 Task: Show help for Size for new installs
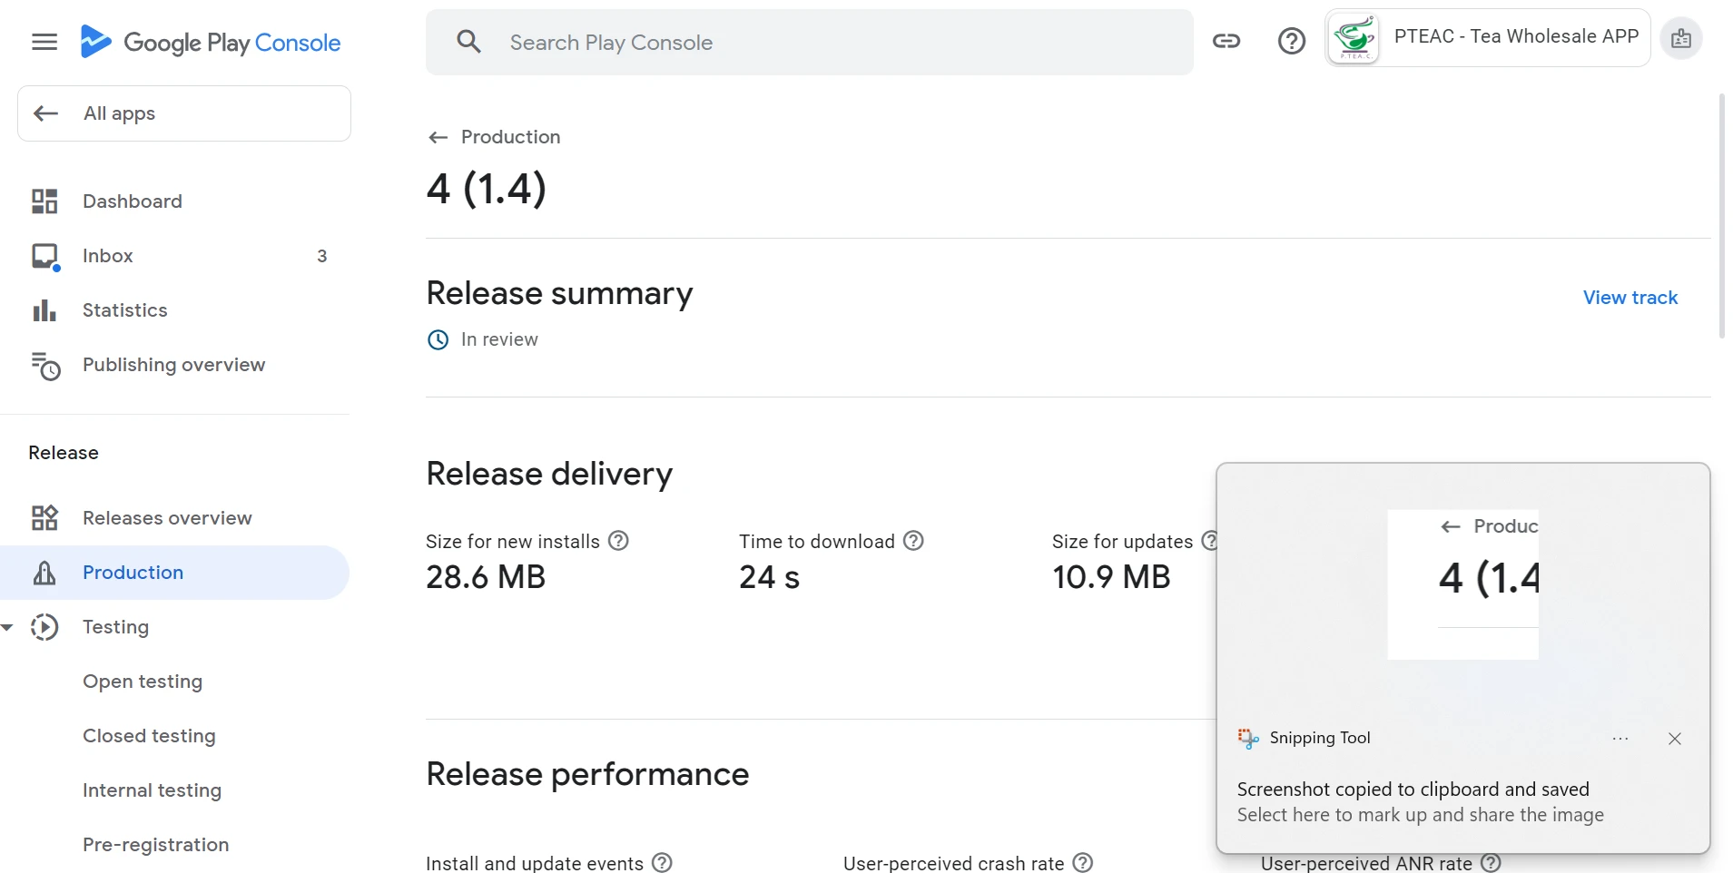pos(618,541)
